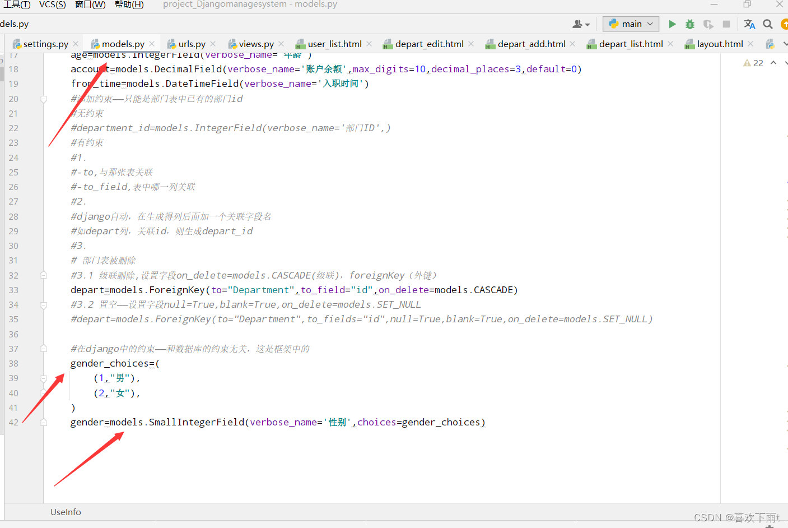Close the depart_add.html tab
This screenshot has width=788, height=528.
[x=572, y=44]
